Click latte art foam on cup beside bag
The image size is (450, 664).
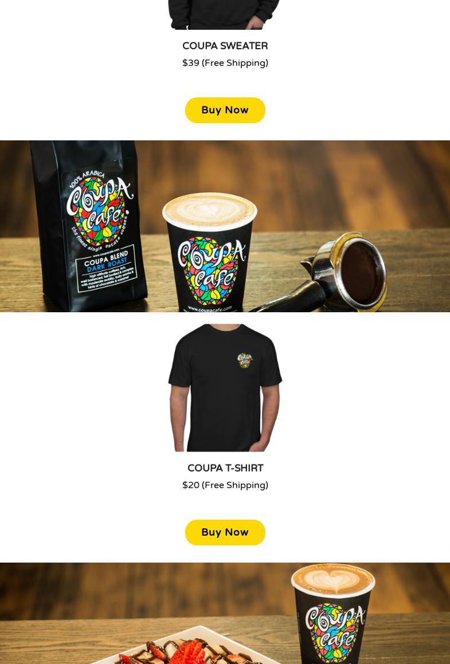pos(210,210)
